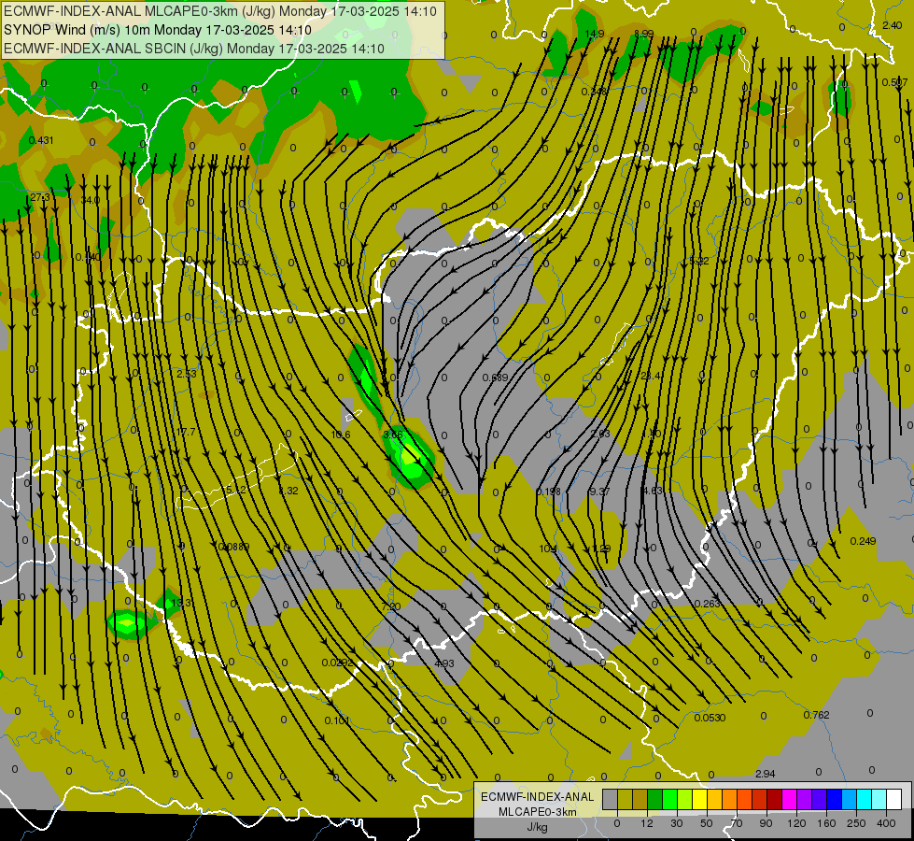Click the map value 1.29
Viewport: 914px width, 841px height.
pos(601,549)
